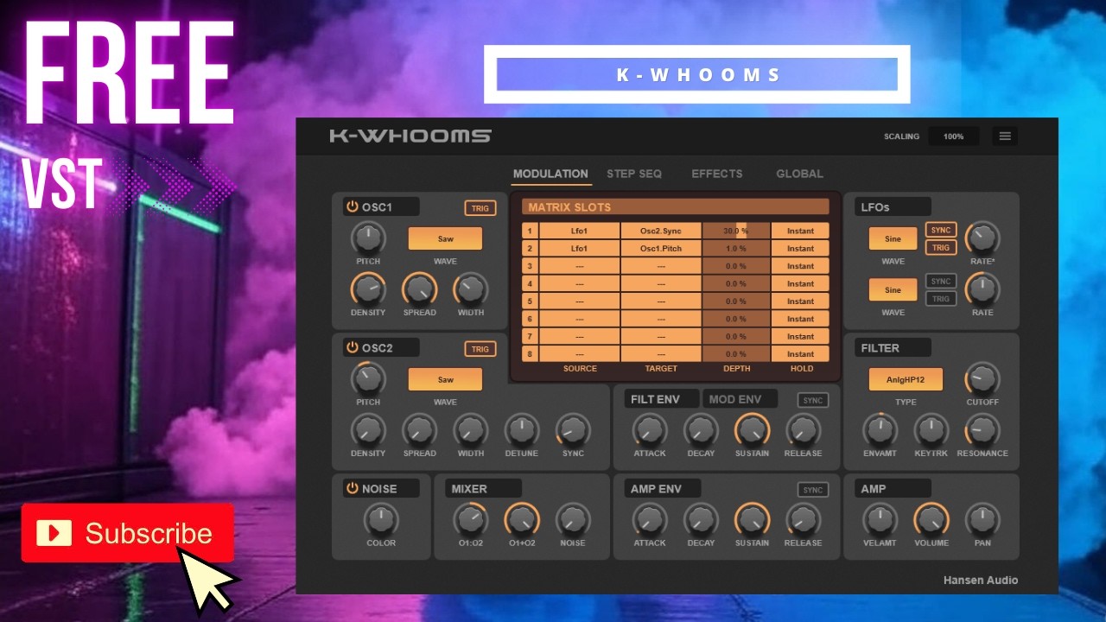
Task: Click the OSC2 DETUNE knob
Action: [522, 429]
